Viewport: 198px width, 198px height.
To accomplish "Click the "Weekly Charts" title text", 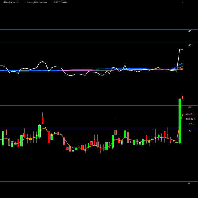I will pos(11,2).
